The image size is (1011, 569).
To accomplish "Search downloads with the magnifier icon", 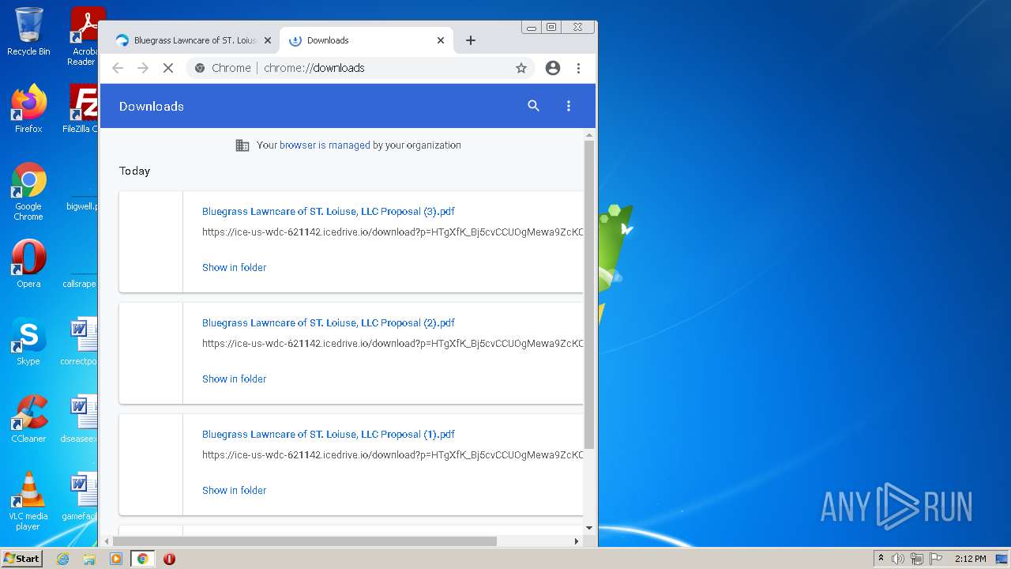I will pos(534,106).
